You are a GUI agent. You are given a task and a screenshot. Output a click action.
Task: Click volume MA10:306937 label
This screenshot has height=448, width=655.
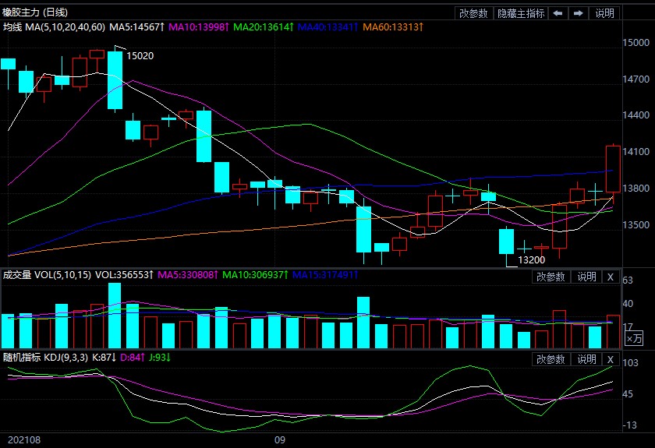click(x=255, y=275)
